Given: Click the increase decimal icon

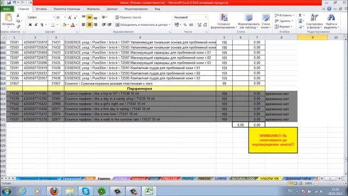Looking at the screenshot, I should [200, 24].
